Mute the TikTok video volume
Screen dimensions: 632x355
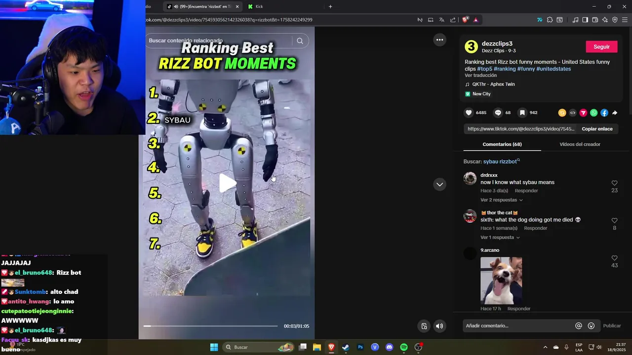point(439,326)
